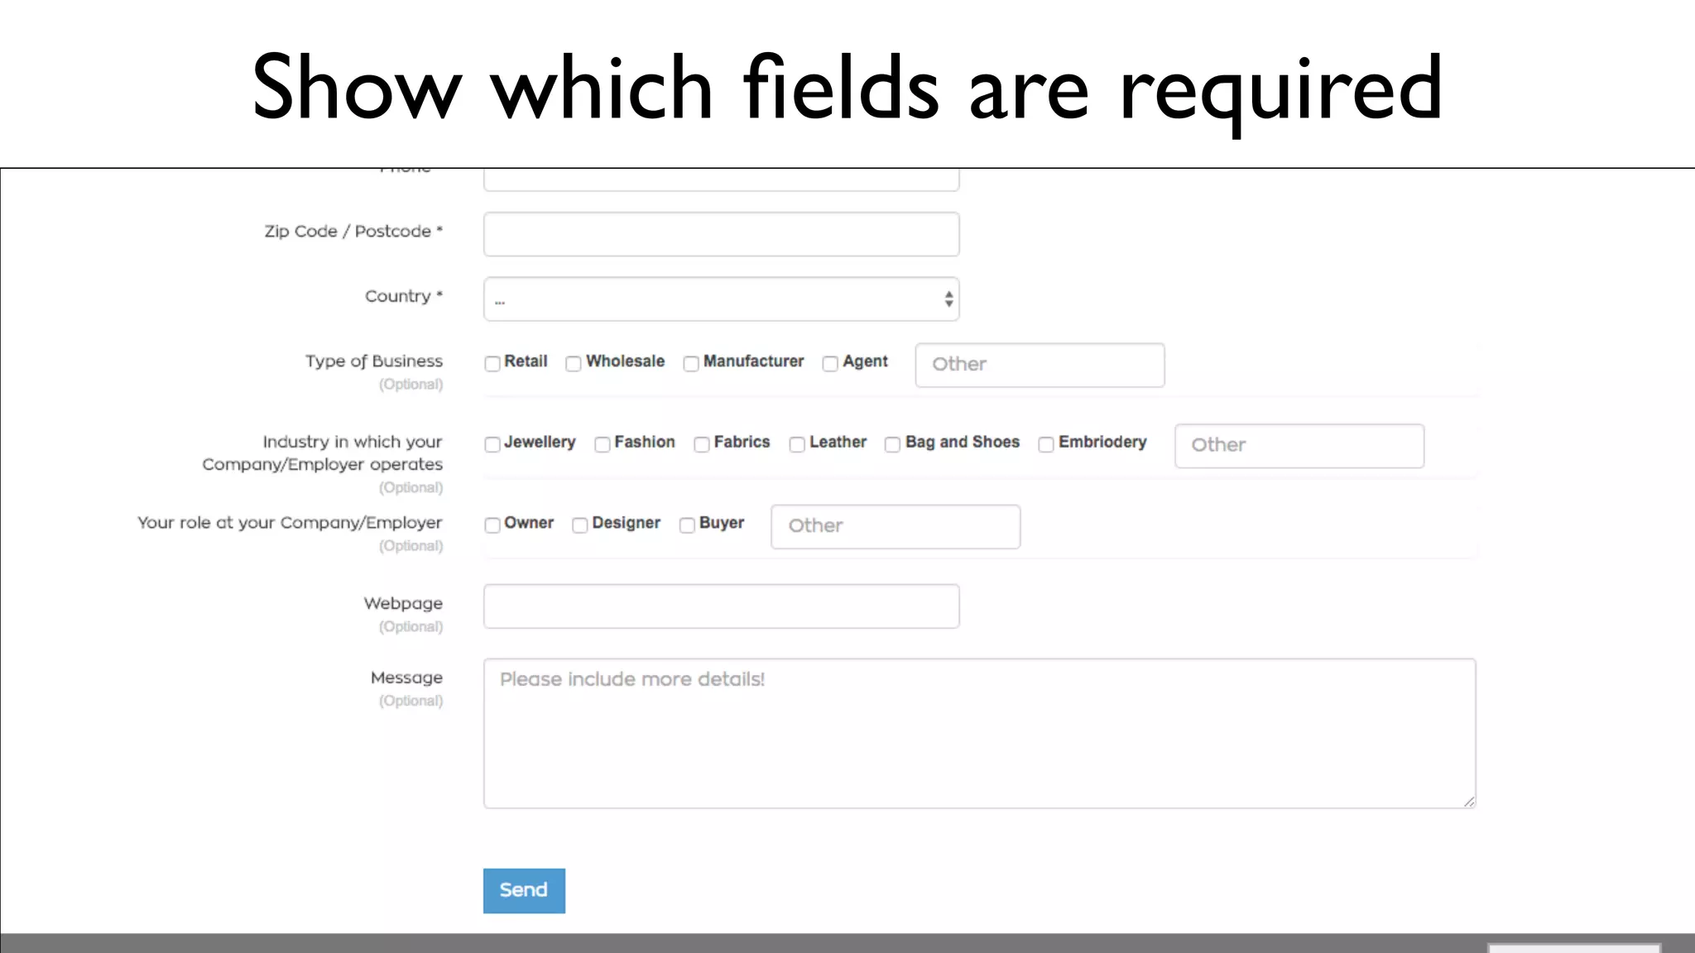The image size is (1695, 953).
Task: Check the Embriodery checkbox
Action: tap(1046, 444)
